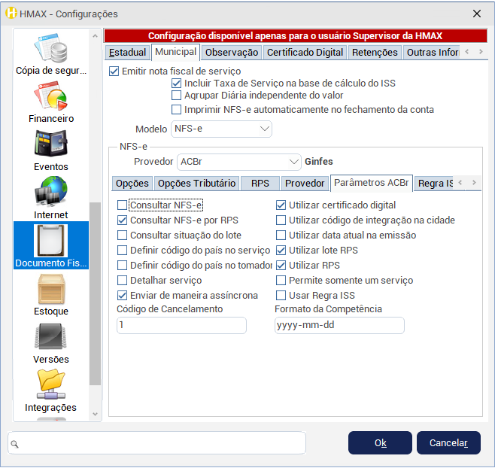Toggle Enviar de maneira assíncrona checkbox
This screenshot has width=495, height=468.
click(x=123, y=296)
